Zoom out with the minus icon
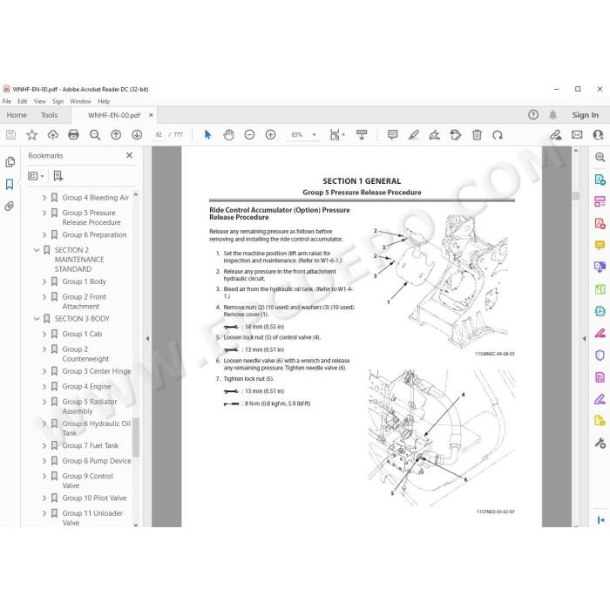Screen dimensions: 610x610 pyautogui.click(x=249, y=135)
